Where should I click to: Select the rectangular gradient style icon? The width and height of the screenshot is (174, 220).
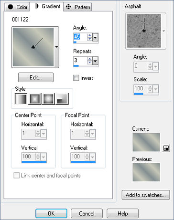coord(34,99)
